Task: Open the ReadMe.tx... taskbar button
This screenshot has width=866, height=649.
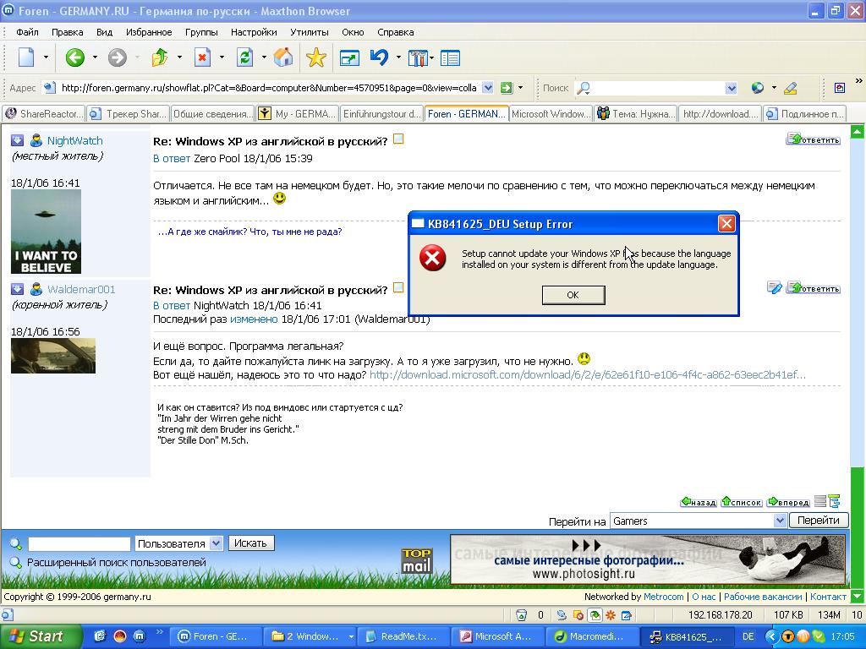Action: click(x=404, y=636)
